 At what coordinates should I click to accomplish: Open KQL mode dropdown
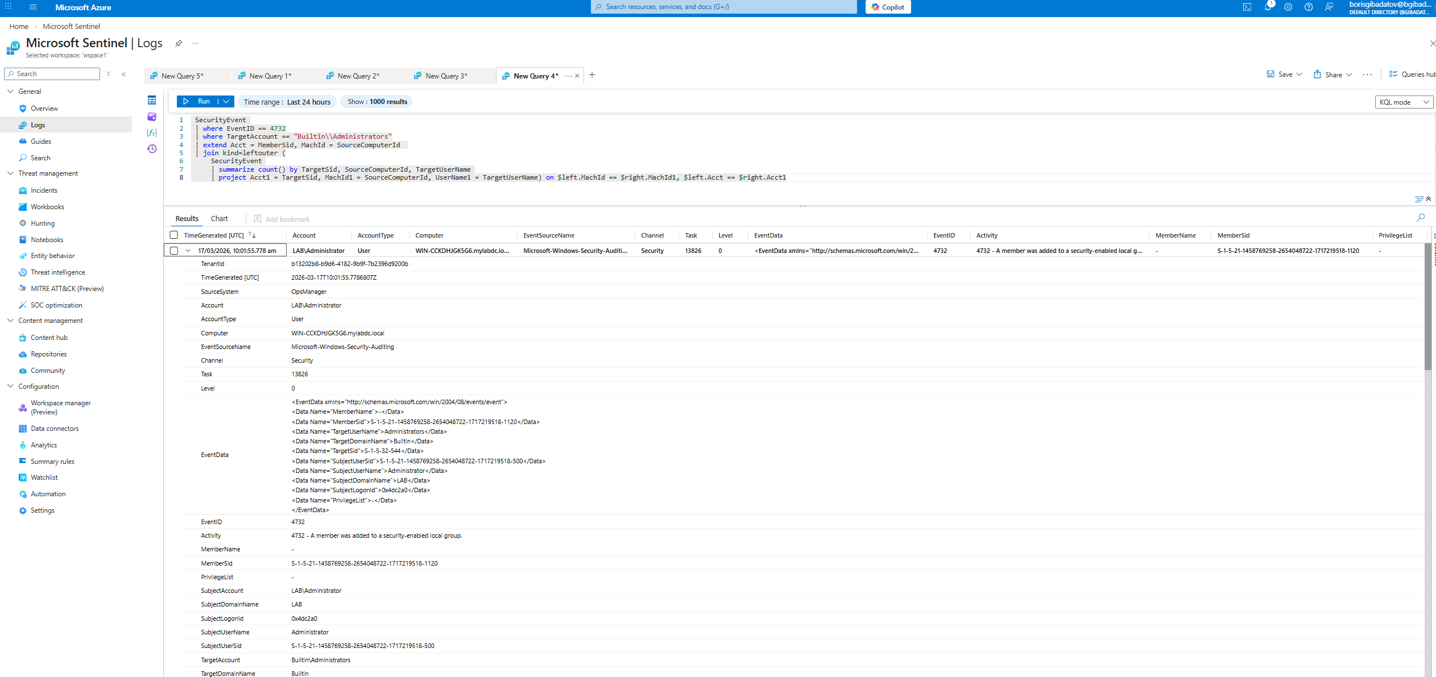click(1404, 102)
